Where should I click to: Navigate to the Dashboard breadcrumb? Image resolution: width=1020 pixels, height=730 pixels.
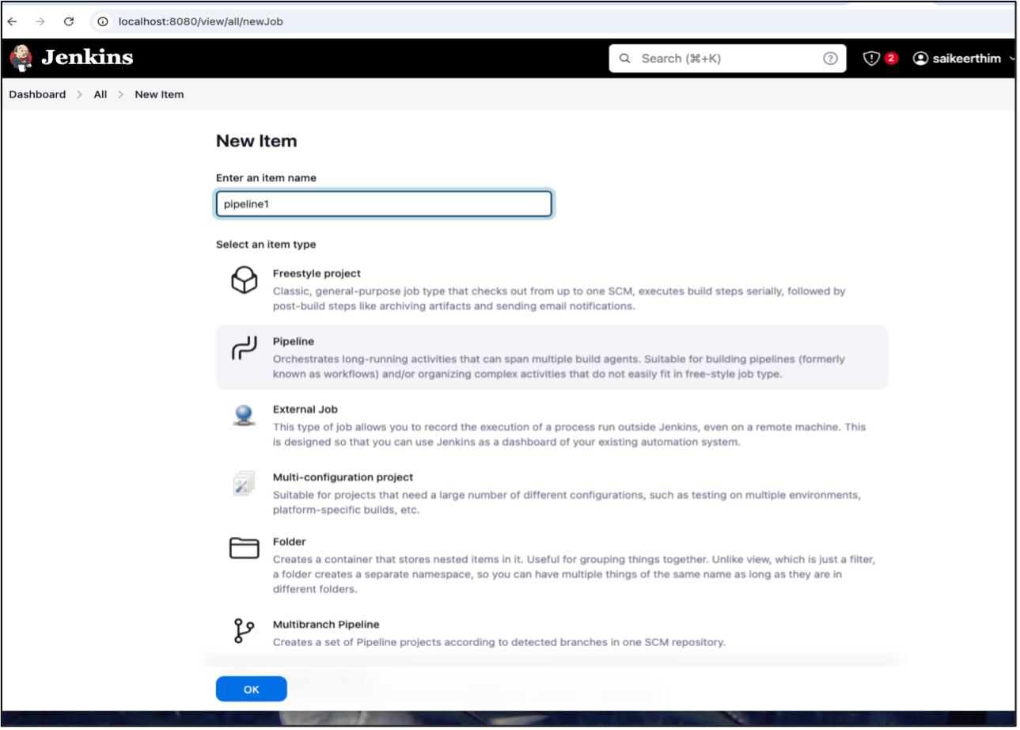click(36, 94)
